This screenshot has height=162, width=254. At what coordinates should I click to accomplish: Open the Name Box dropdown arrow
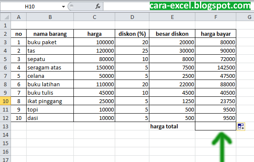coord(63,7)
